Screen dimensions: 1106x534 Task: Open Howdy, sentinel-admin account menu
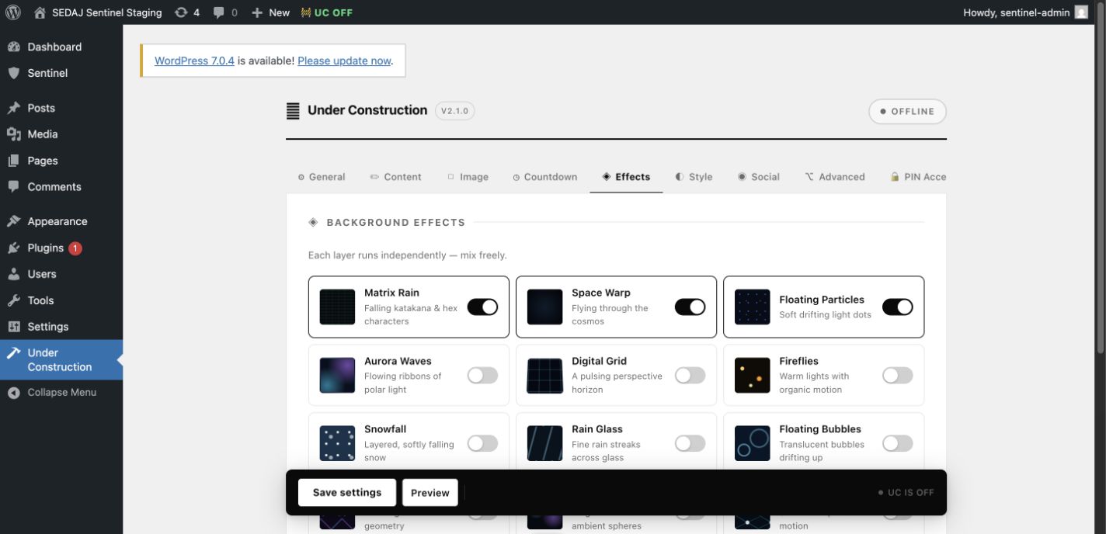(1025, 12)
